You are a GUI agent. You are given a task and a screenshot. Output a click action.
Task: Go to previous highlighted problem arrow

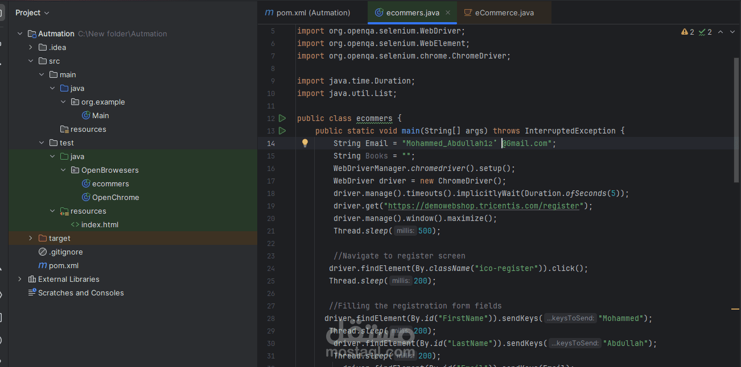tap(720, 32)
